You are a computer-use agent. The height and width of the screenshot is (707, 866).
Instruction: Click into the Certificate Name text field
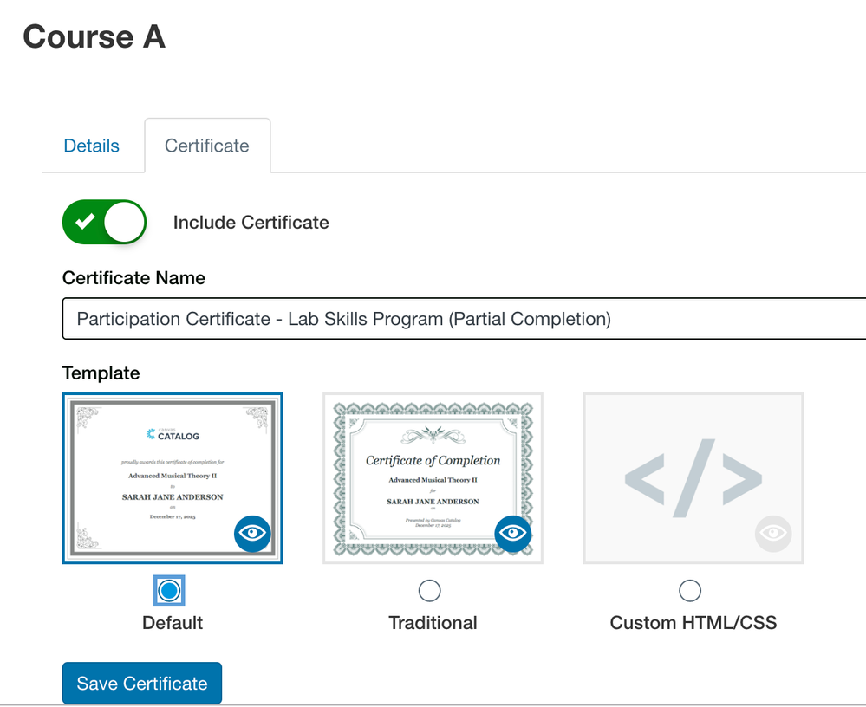[464, 319]
